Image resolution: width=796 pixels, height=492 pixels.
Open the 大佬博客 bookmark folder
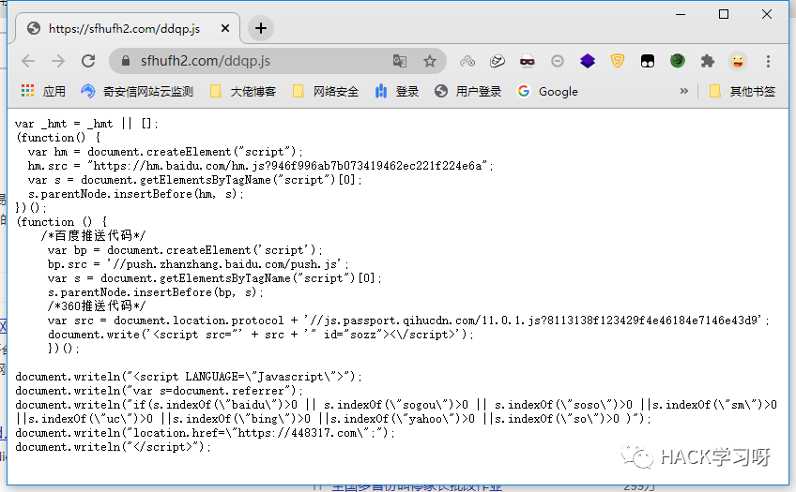tap(243, 91)
